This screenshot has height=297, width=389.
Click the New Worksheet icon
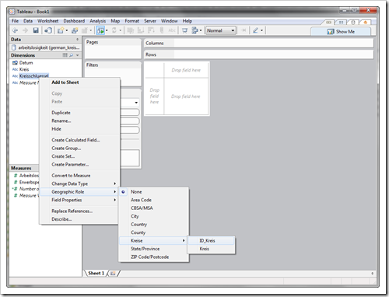(61, 30)
